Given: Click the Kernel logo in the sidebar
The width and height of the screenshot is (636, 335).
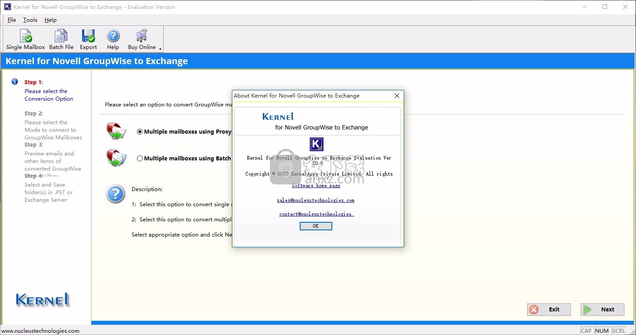Looking at the screenshot, I should pyautogui.click(x=43, y=299).
